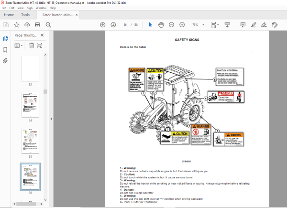Open the Fill and Sign tool
Screen dimensions: 287x208
tap(264, 25)
